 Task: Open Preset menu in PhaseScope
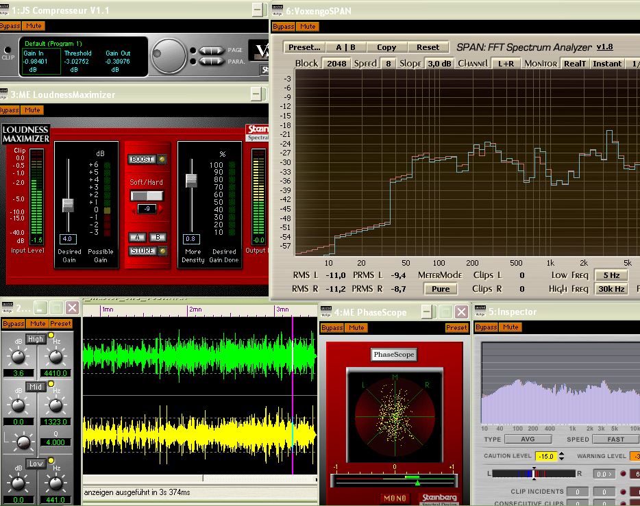coord(456,328)
